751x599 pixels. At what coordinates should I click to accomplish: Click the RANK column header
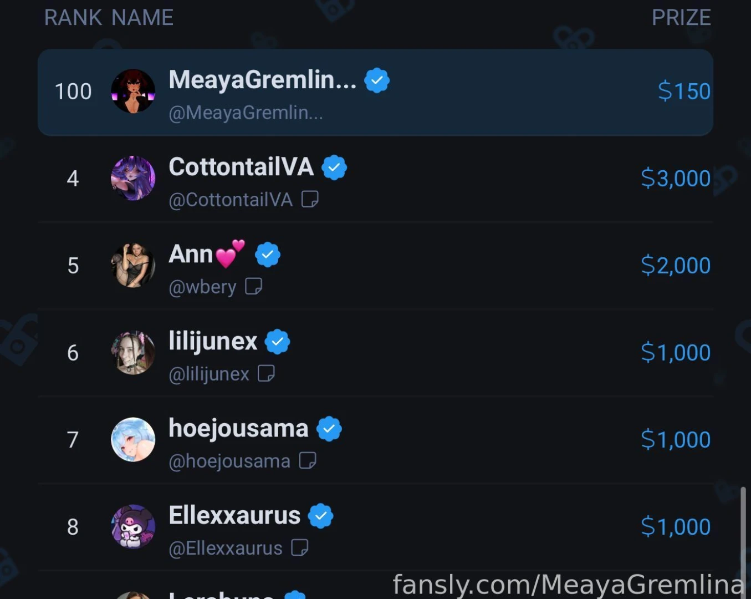pyautogui.click(x=73, y=18)
